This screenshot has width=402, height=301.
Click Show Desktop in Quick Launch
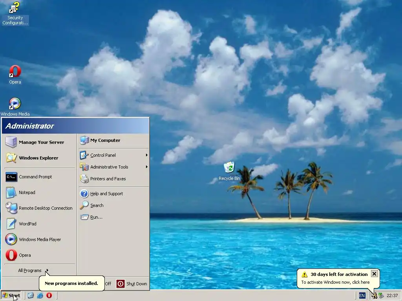31,296
